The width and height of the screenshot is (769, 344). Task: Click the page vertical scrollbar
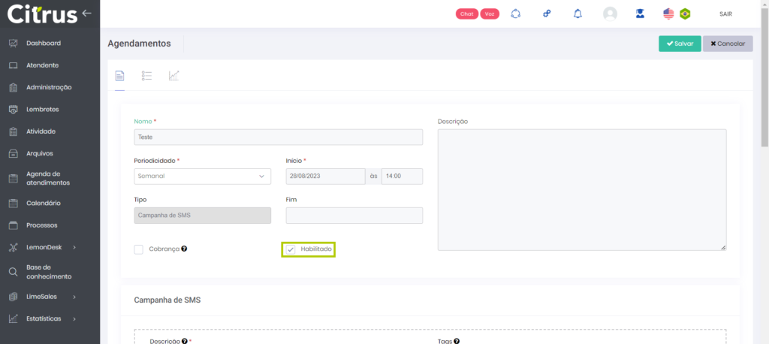764,75
